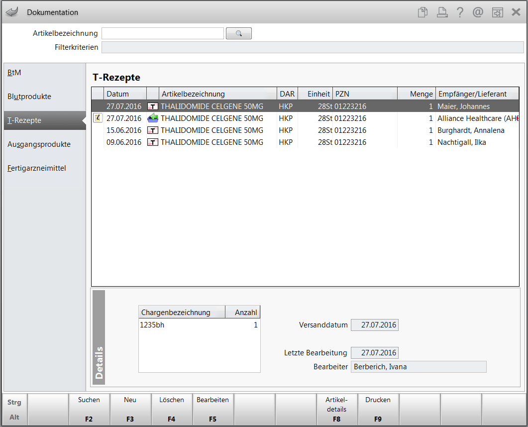Select the row for Nachtigall, Ilka

point(305,142)
